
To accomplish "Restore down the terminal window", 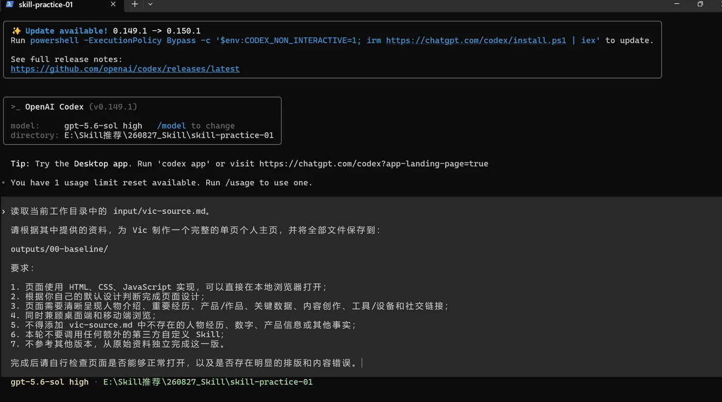I will (700, 4).
